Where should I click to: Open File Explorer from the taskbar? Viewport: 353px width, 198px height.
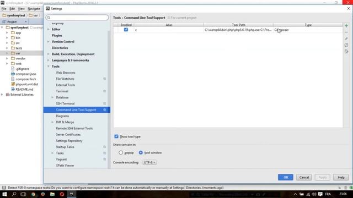click(52, 194)
